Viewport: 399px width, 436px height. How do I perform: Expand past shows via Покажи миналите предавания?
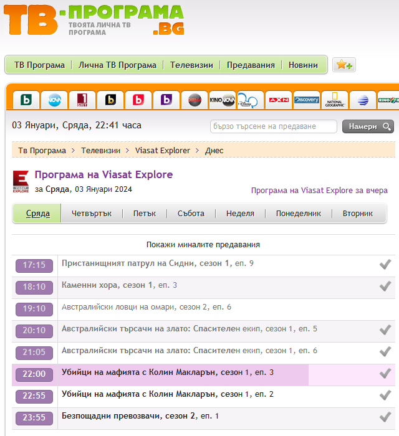click(203, 245)
